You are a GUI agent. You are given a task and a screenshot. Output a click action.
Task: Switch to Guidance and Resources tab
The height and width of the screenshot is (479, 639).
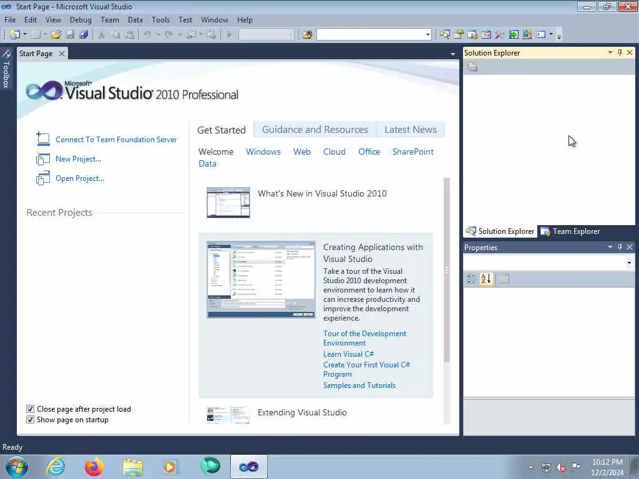click(x=315, y=130)
